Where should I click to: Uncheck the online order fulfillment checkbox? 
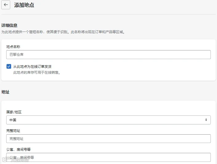coord(9,66)
